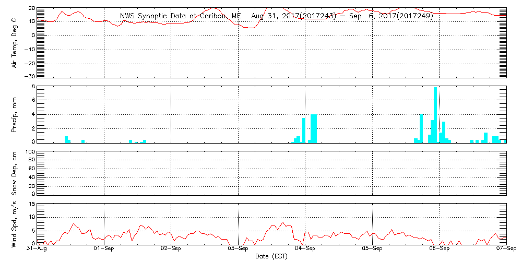Click the chart title 'NWS Synoptic Data at Caribou, ME'
Screen dimensions: 522x261
[181, 16]
